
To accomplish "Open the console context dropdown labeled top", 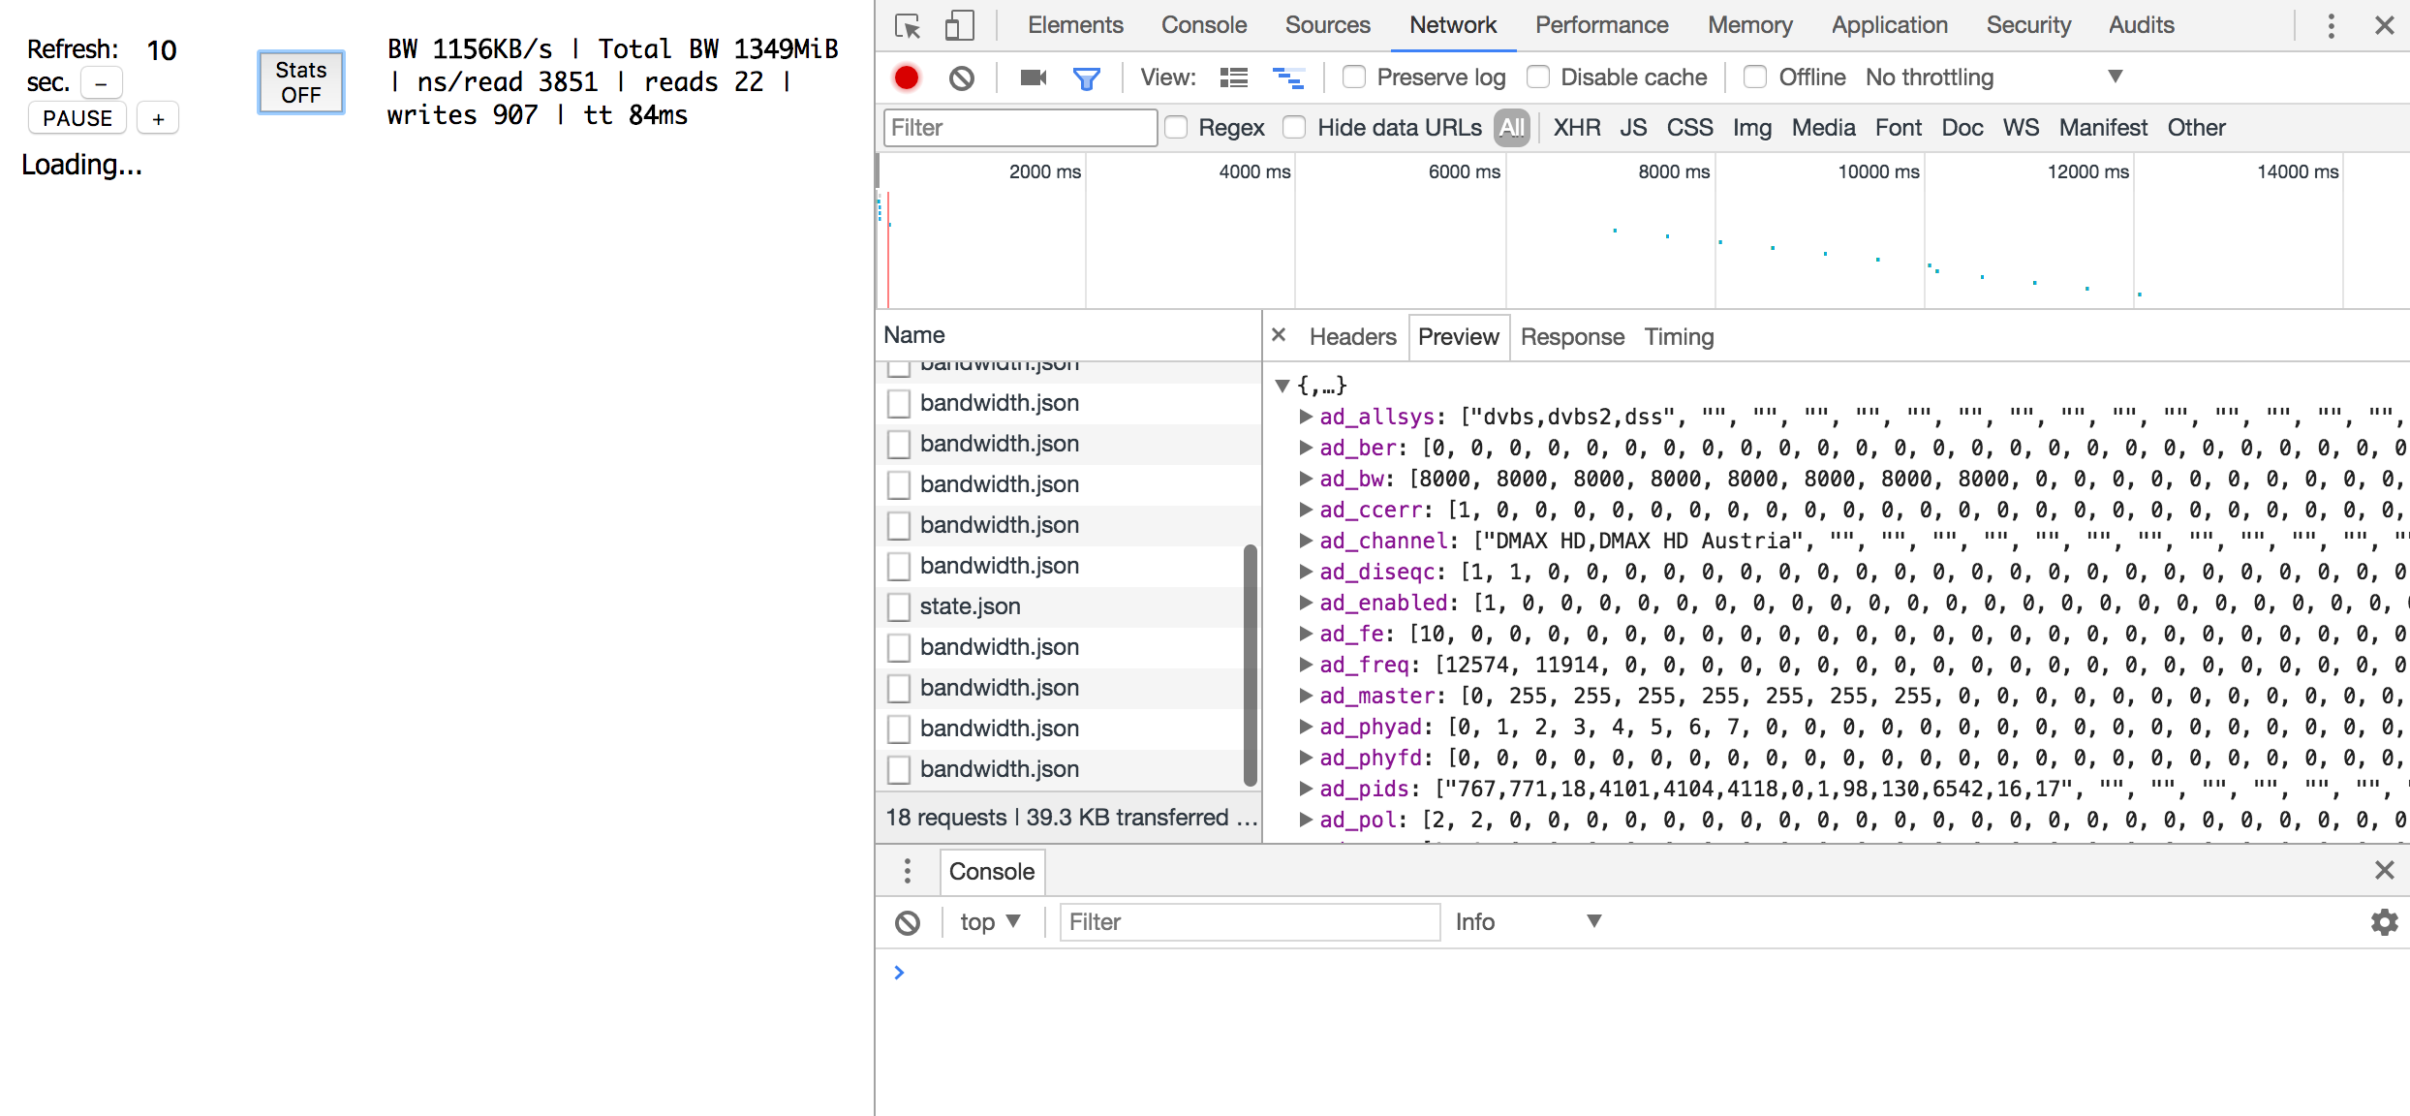I will (x=990, y=921).
